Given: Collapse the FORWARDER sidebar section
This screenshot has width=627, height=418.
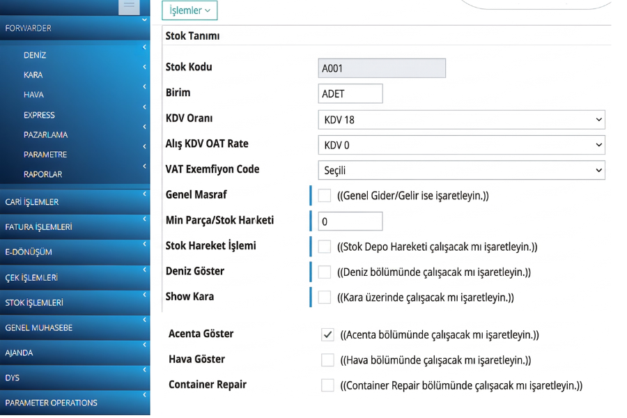Looking at the screenshot, I should coord(29,29).
